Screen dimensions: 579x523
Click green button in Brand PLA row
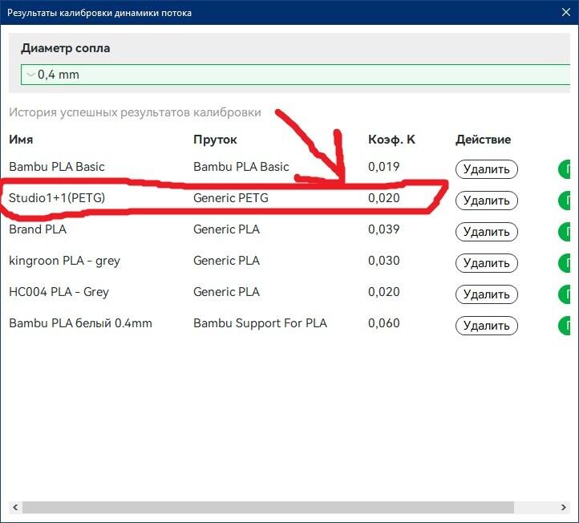565,232
